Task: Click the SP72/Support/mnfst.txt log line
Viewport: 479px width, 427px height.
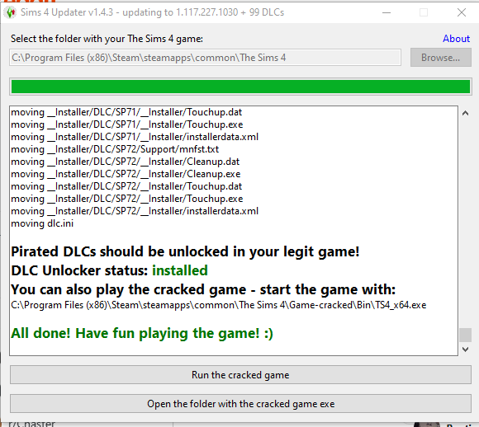Action: tap(115, 149)
